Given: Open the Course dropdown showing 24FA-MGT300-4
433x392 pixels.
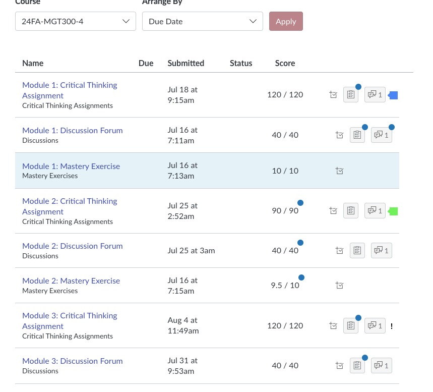Looking at the screenshot, I should click(x=76, y=21).
